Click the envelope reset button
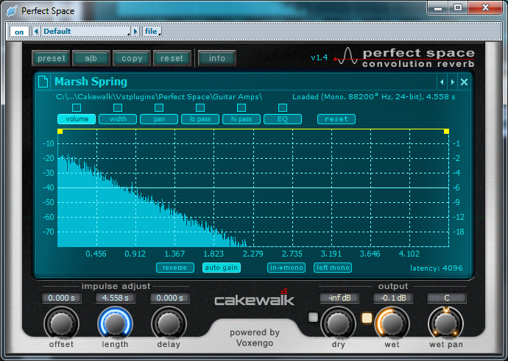This screenshot has width=508, height=361. [336, 119]
